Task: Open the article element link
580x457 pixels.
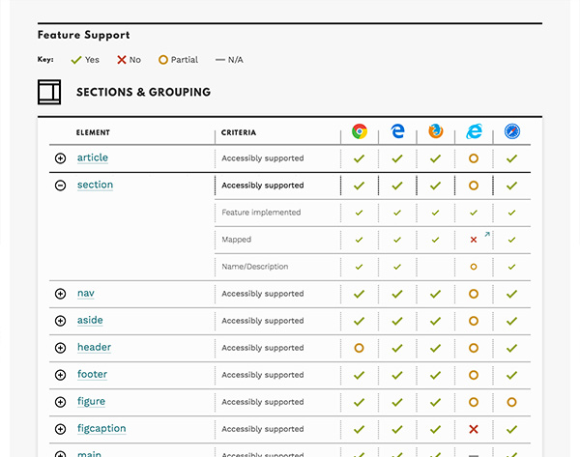Action: [x=93, y=158]
